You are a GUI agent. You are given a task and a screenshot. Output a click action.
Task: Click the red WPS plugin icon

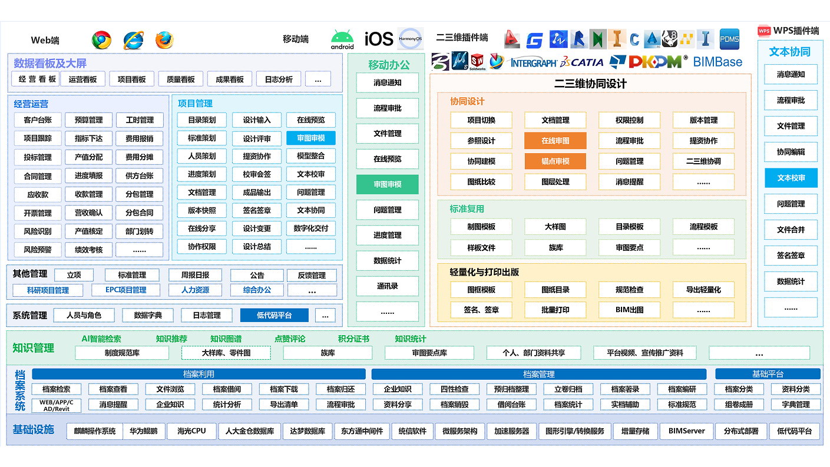[764, 31]
